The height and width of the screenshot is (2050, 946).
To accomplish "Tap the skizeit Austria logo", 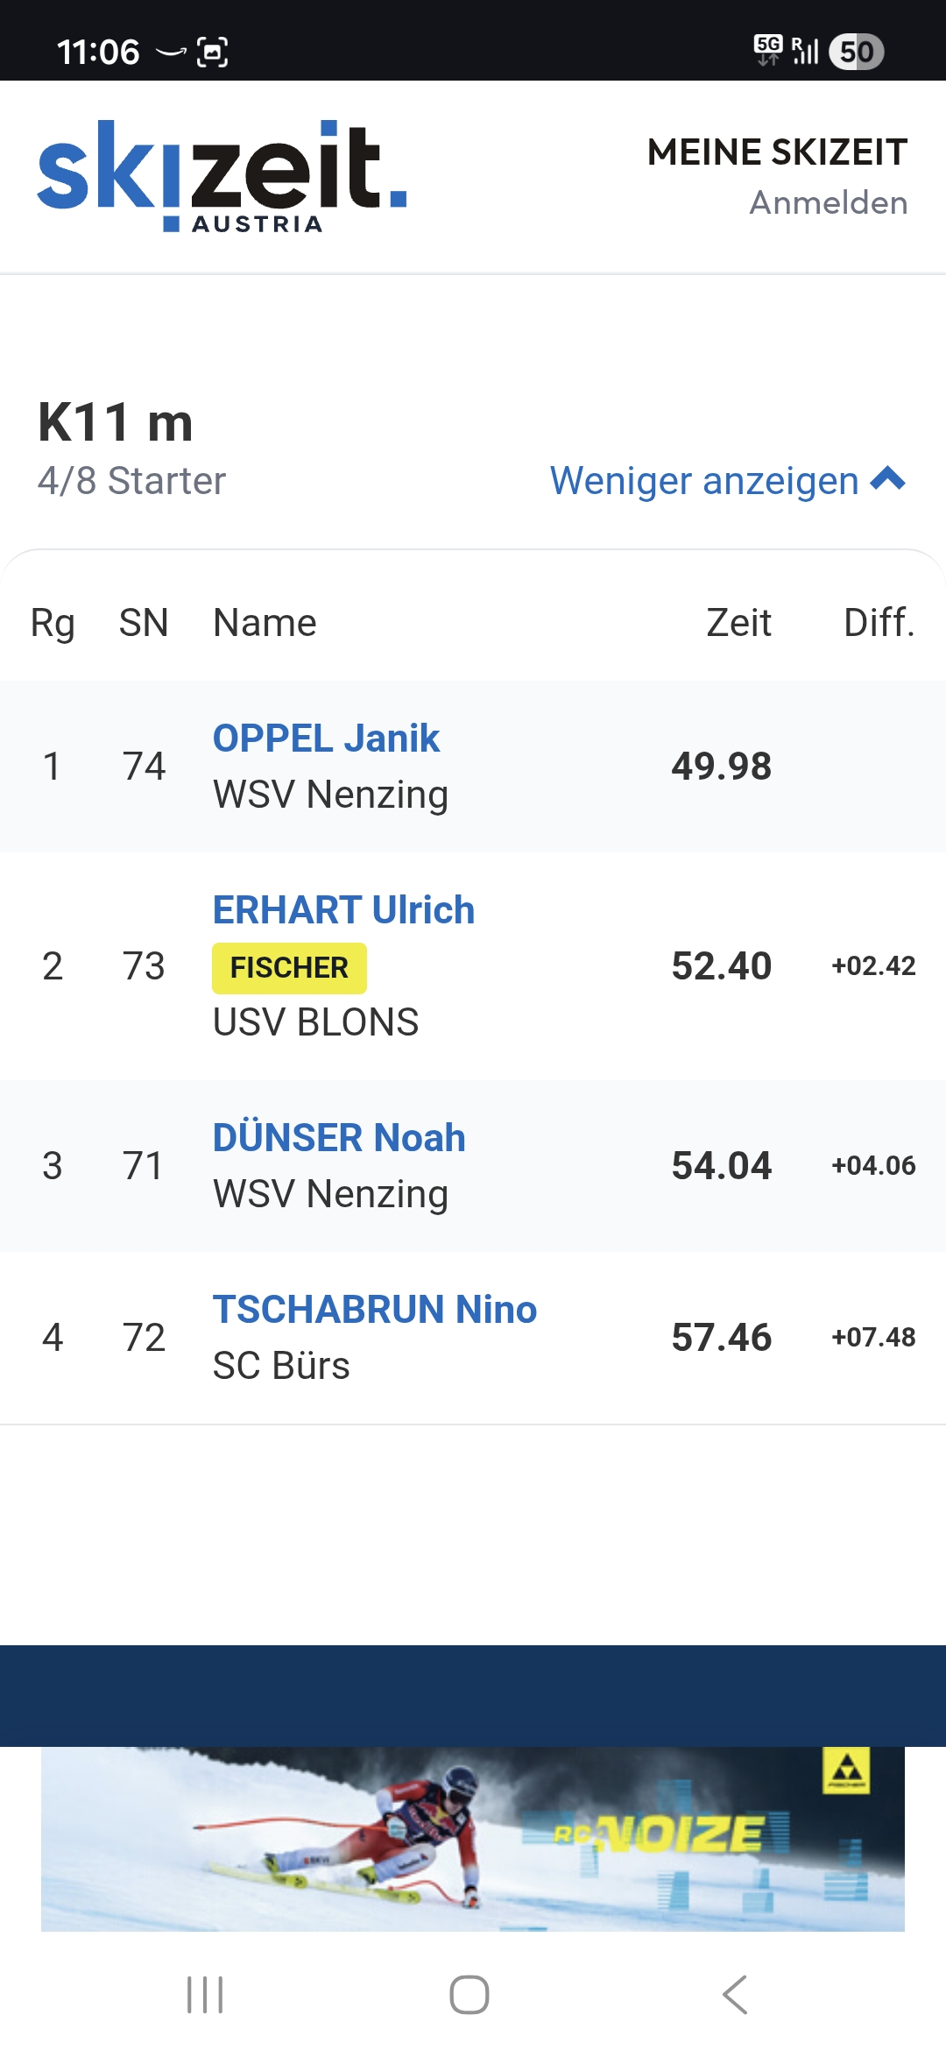I will tap(222, 175).
